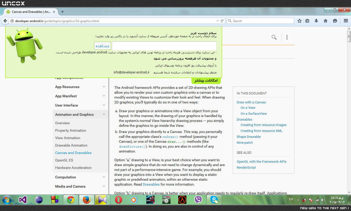Viewport: 351px width, 211px height.
Task: Click the address bar URL field
Action: coord(115,21)
